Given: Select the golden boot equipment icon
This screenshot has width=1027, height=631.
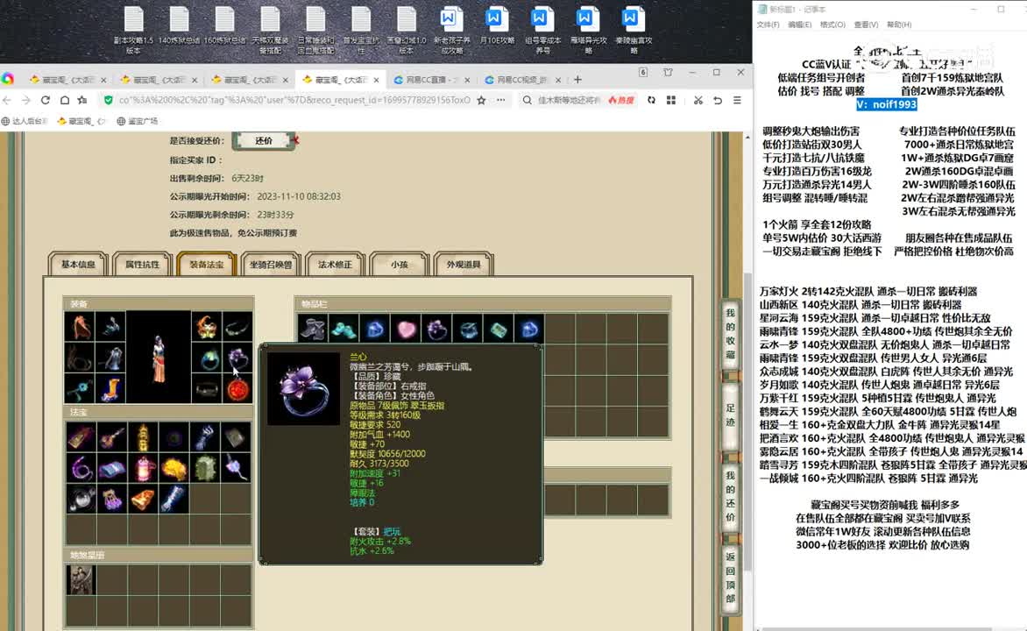Looking at the screenshot, I should click(x=111, y=389).
